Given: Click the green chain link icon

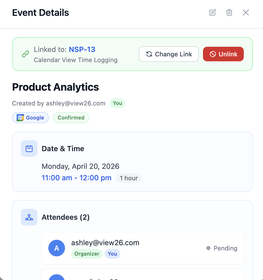Looking at the screenshot, I should (x=25, y=54).
